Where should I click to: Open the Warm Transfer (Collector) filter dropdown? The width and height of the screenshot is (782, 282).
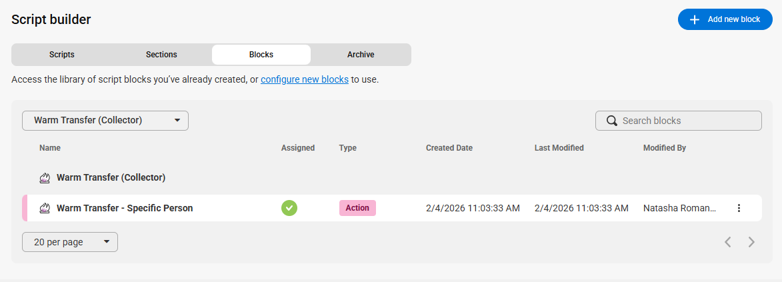point(105,121)
